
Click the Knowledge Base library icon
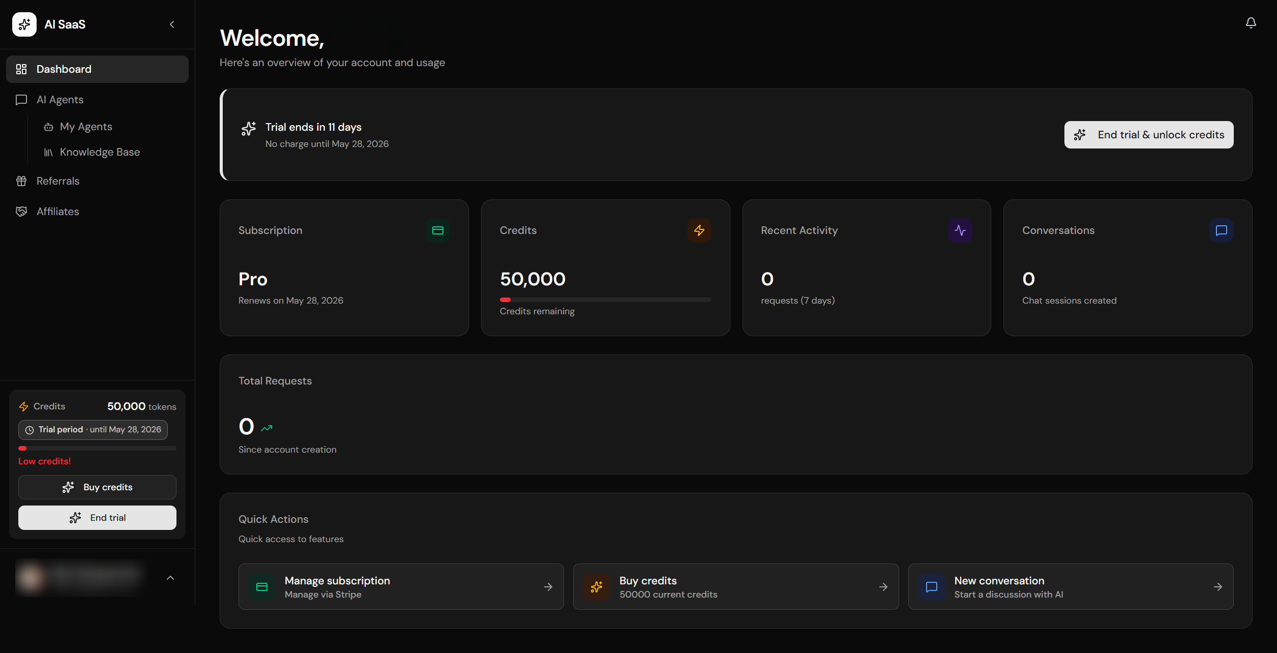pyautogui.click(x=48, y=153)
